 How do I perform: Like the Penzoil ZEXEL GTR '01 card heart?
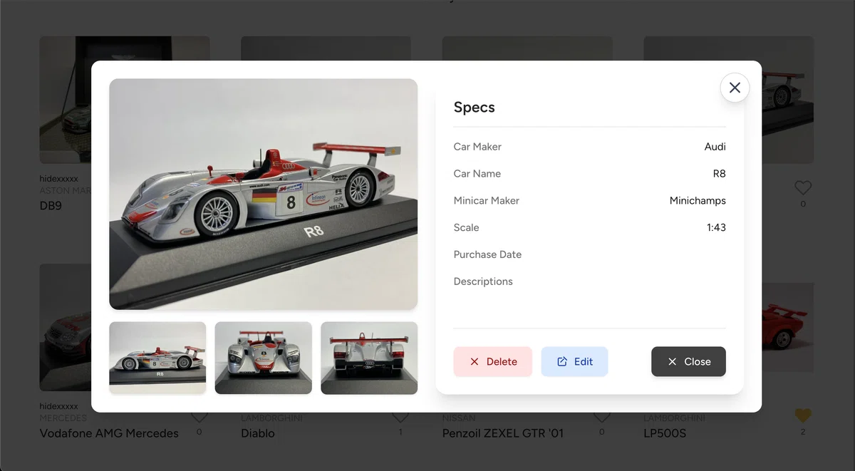(x=602, y=418)
